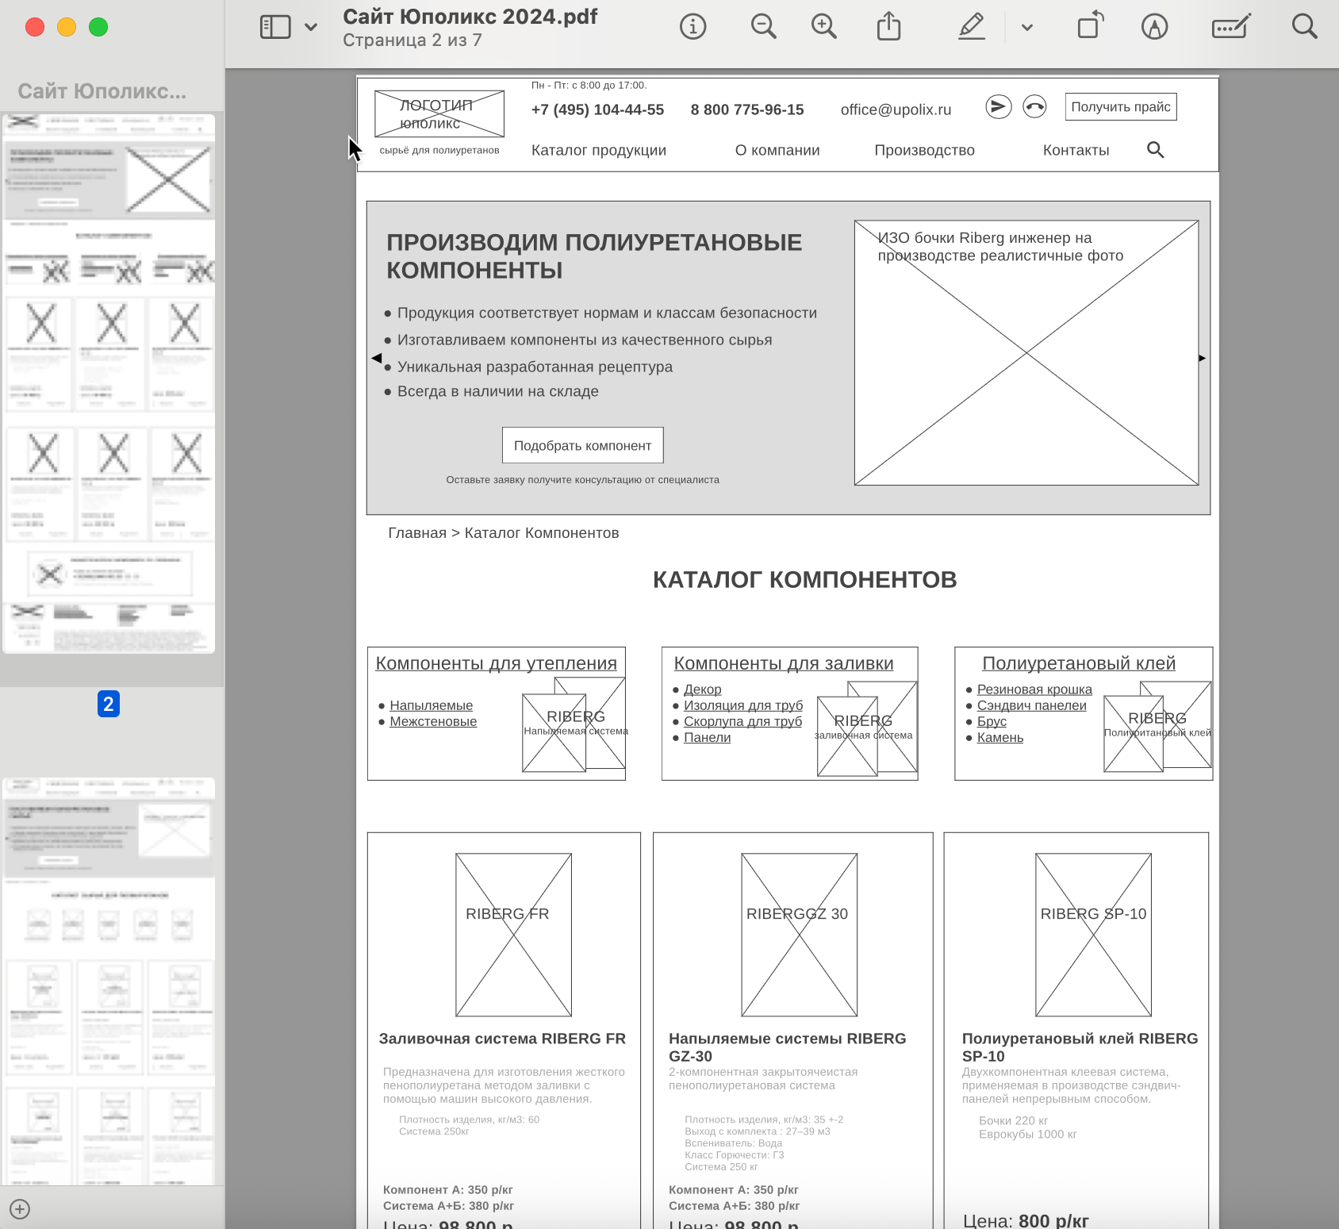Click the banner image placeholder ИЗО бочки Riberg
The width and height of the screenshot is (1339, 1229).
tap(1026, 353)
